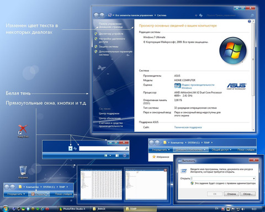
Task: Go forward in the Система window
Action: point(102,15)
